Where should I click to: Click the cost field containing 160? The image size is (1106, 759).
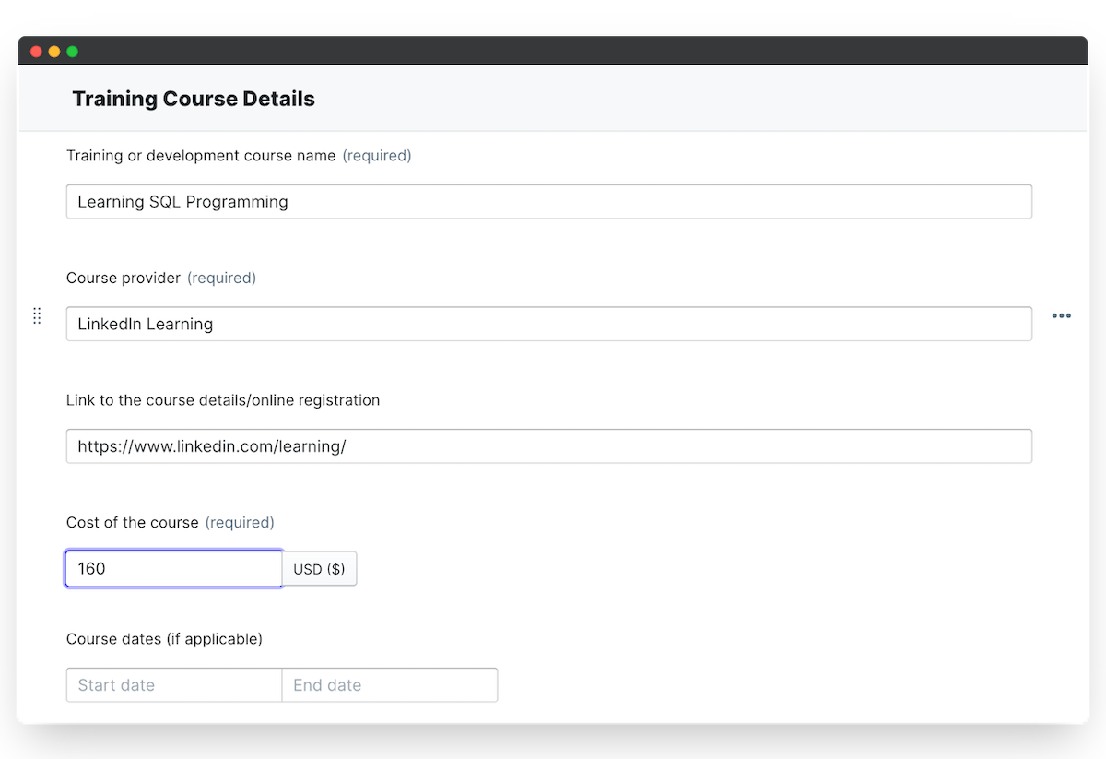173,569
